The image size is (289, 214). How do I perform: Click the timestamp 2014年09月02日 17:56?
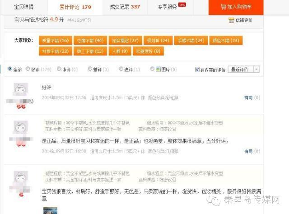64,98
